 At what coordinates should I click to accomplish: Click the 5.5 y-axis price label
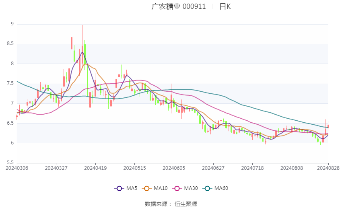(10, 163)
